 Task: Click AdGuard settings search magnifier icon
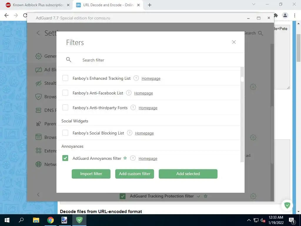(x=260, y=33)
